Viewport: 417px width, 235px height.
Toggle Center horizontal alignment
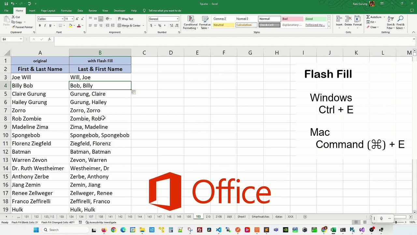coord(96,25)
